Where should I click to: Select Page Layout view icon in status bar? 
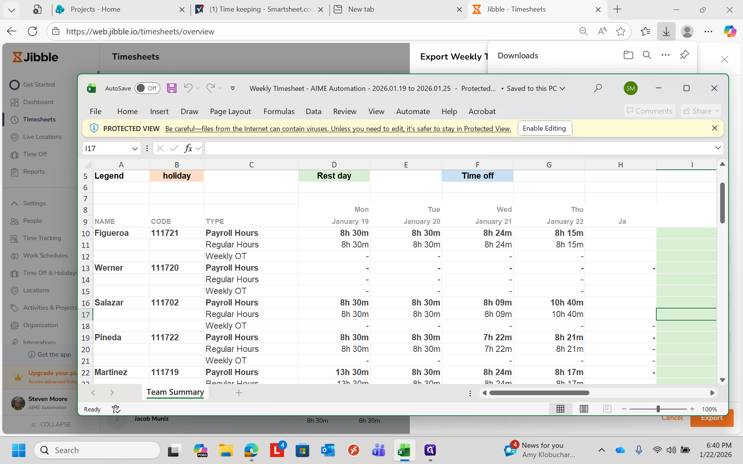coord(584,409)
